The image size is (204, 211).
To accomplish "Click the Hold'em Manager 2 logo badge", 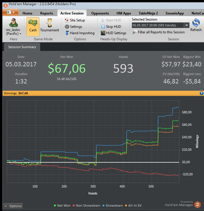I will click(198, 205).
